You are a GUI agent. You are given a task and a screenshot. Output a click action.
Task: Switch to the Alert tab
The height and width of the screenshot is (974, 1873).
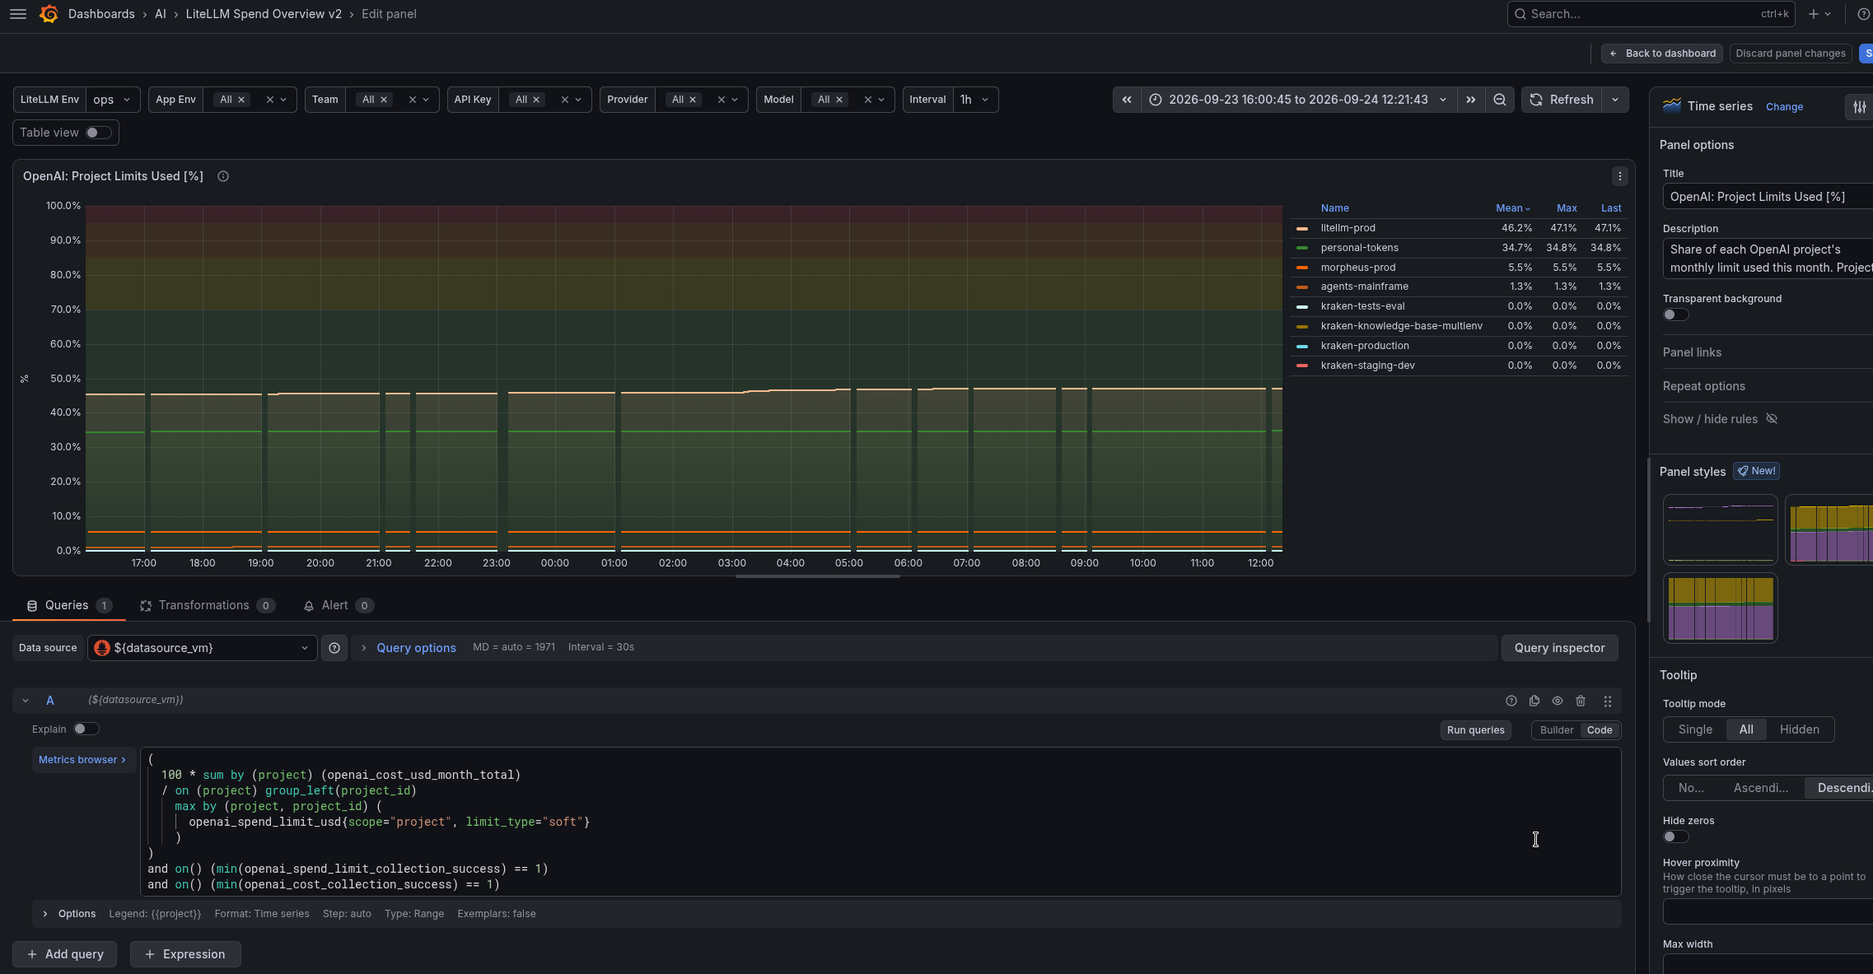click(x=339, y=606)
